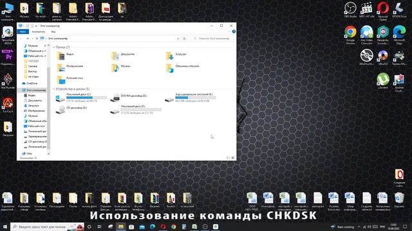The height and width of the screenshot is (231, 412).
Task: Open EPSON Scan desktop shortcut
Action: [x=399, y=10]
